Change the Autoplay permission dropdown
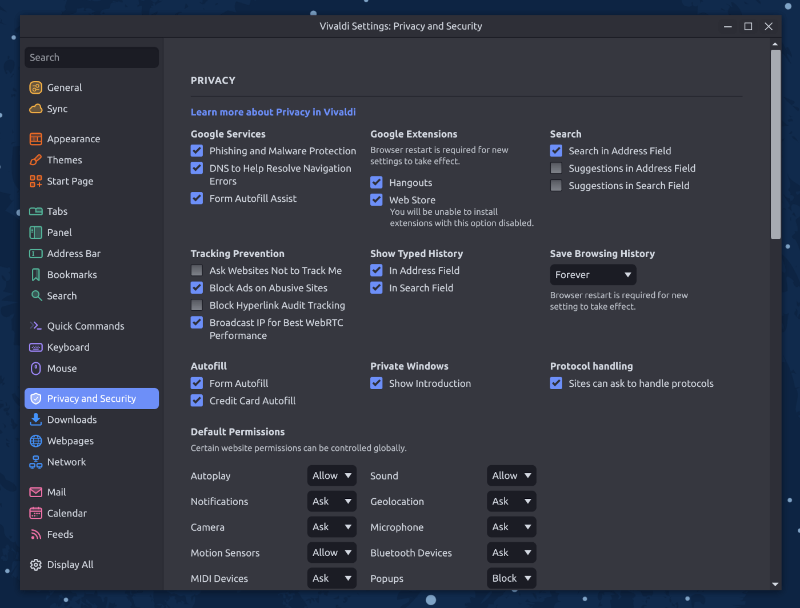Image resolution: width=800 pixels, height=608 pixels. (x=331, y=475)
